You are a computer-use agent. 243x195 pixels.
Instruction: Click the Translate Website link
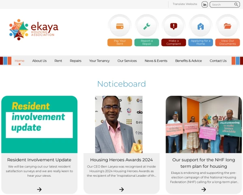pos(185,4)
